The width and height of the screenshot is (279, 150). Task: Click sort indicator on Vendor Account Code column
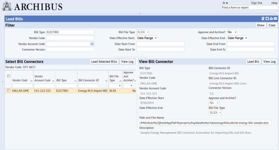pyautogui.click(x=53, y=81)
